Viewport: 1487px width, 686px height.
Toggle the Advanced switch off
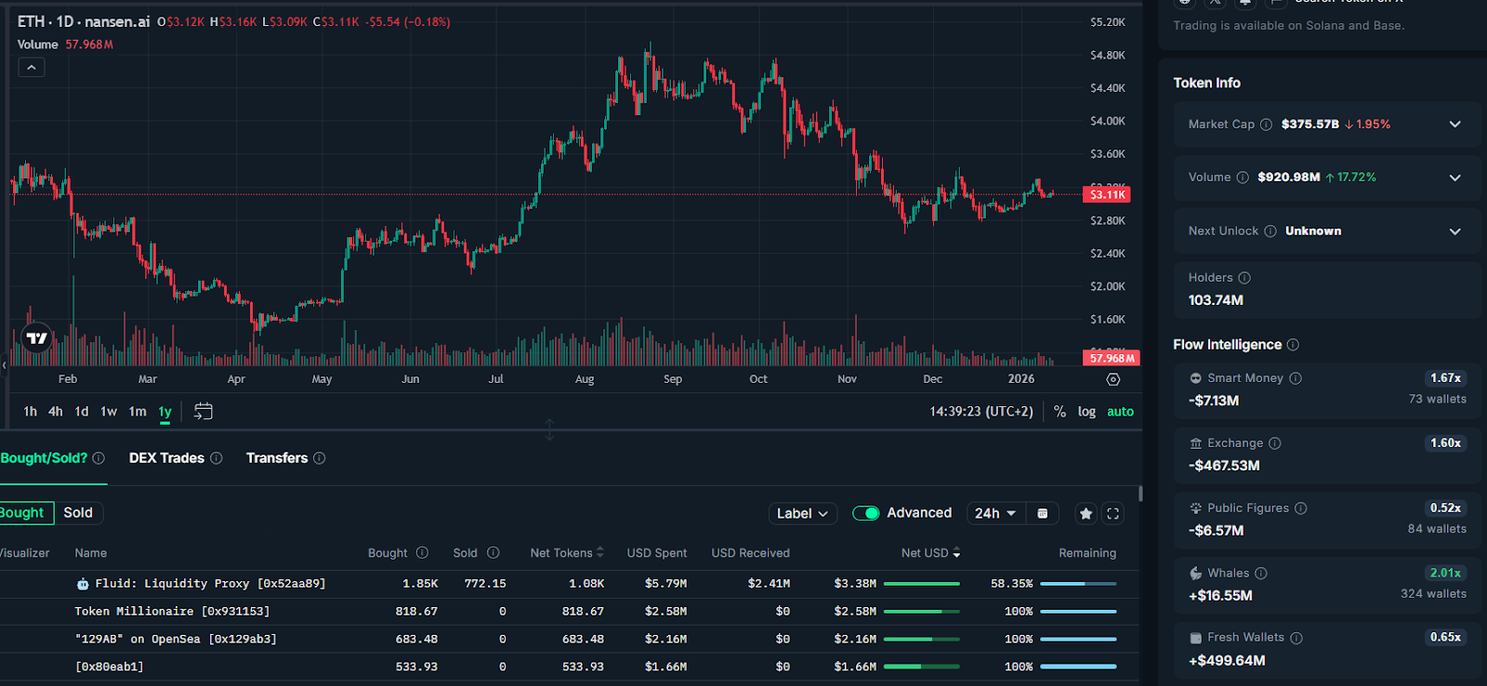pyautogui.click(x=865, y=513)
